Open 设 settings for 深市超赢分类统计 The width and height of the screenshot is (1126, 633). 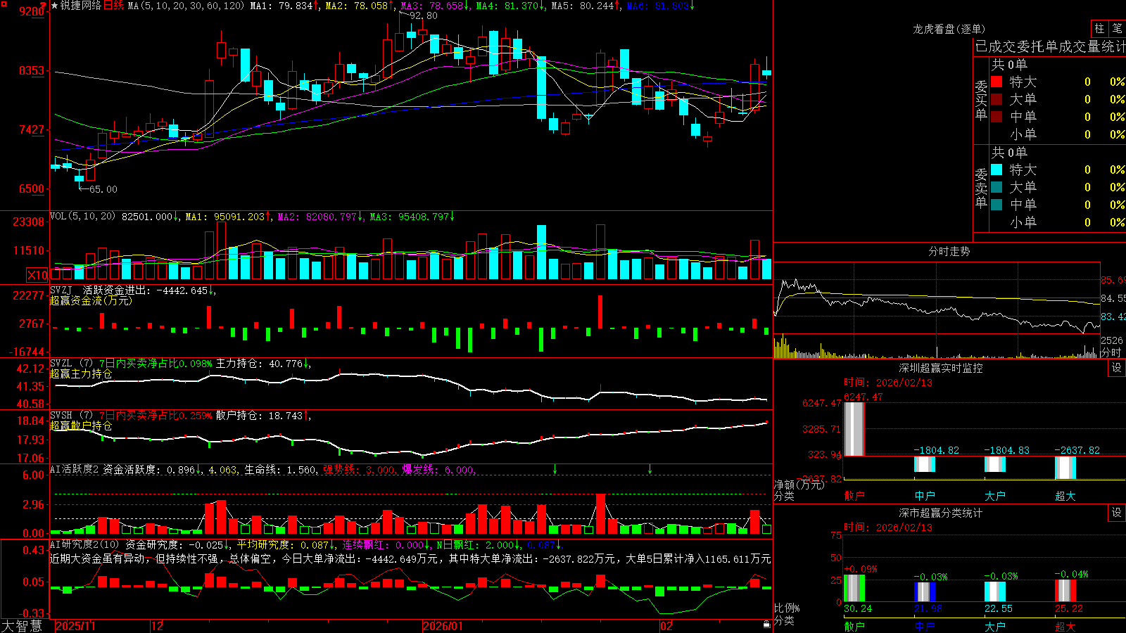[1117, 513]
